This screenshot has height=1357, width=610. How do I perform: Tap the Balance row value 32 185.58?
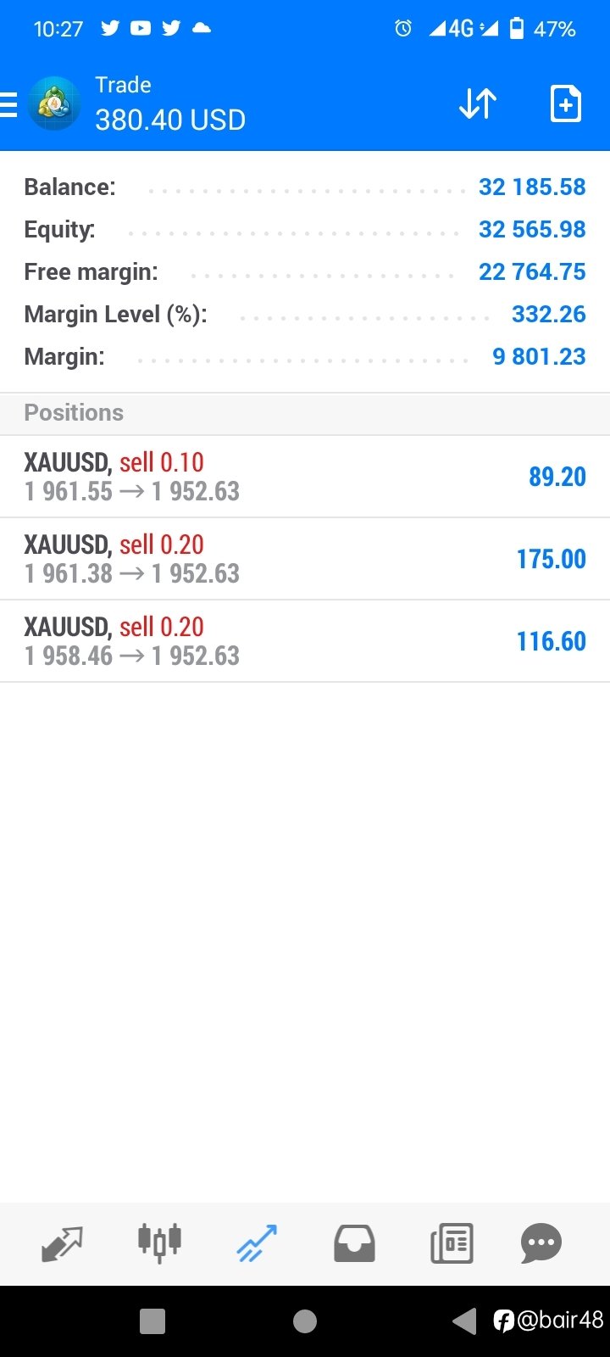click(532, 187)
